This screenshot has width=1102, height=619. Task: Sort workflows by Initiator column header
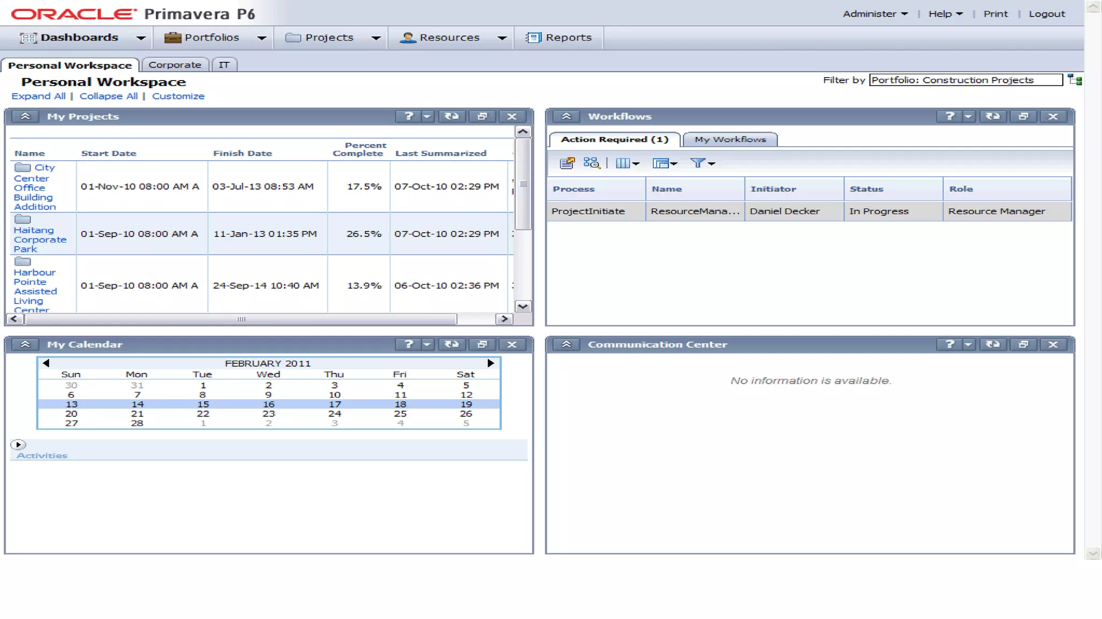pyautogui.click(x=794, y=189)
